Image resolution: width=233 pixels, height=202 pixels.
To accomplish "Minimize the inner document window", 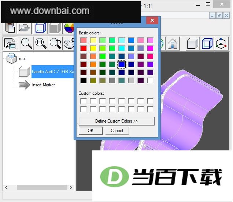I will 212,15.
